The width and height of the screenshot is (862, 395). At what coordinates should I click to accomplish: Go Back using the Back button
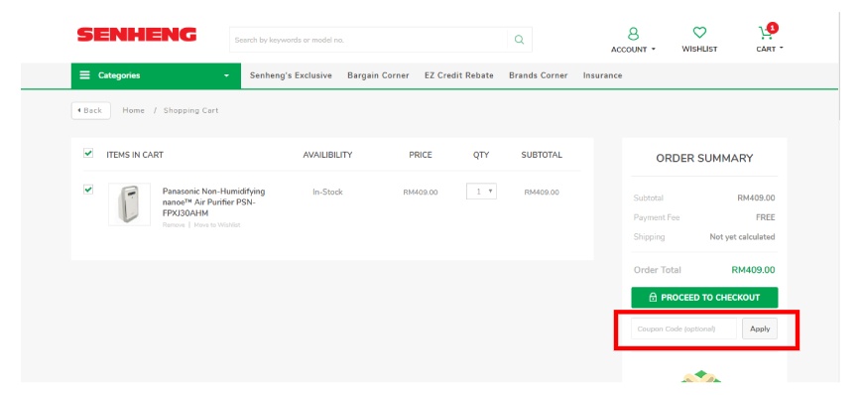tap(90, 110)
